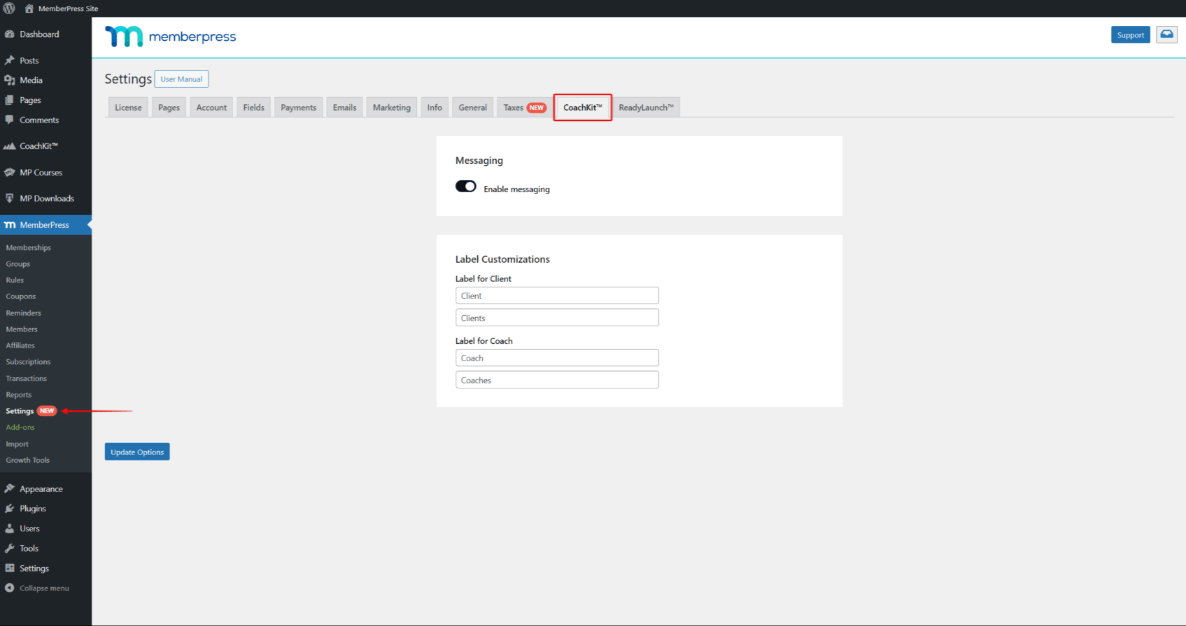Open the Media library
Image resolution: width=1186 pixels, height=626 pixels.
coord(30,80)
